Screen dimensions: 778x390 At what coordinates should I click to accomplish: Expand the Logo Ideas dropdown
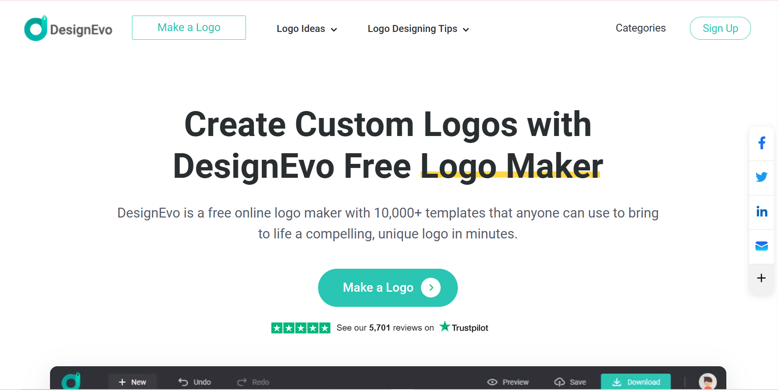[x=307, y=29]
